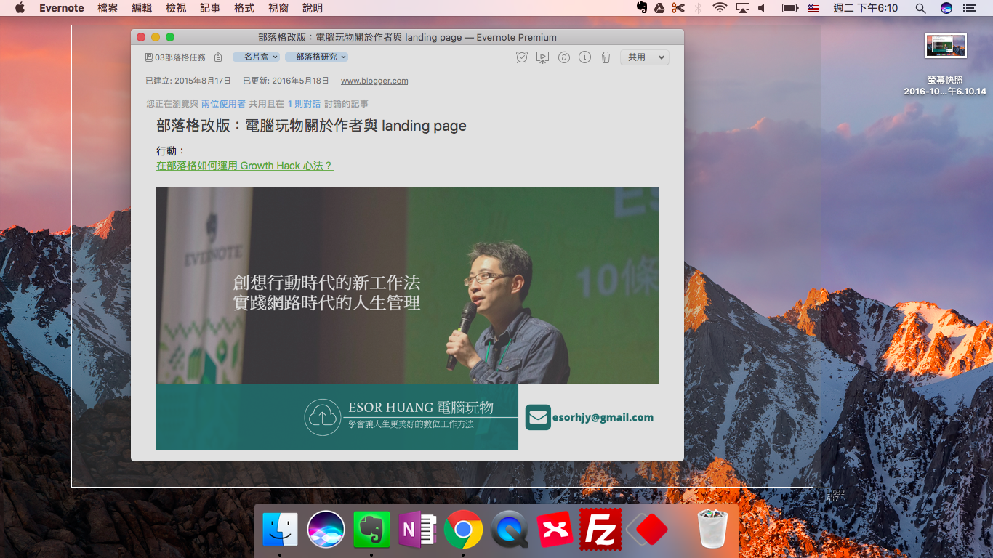Image resolution: width=993 pixels, height=558 pixels.
Task: Click the 週二 下午6:10 clock
Action: tap(865, 8)
